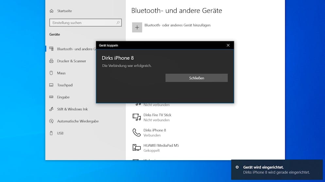Click the keyboard icon beside Eingabe
The height and width of the screenshot is (182, 325).
51,97
